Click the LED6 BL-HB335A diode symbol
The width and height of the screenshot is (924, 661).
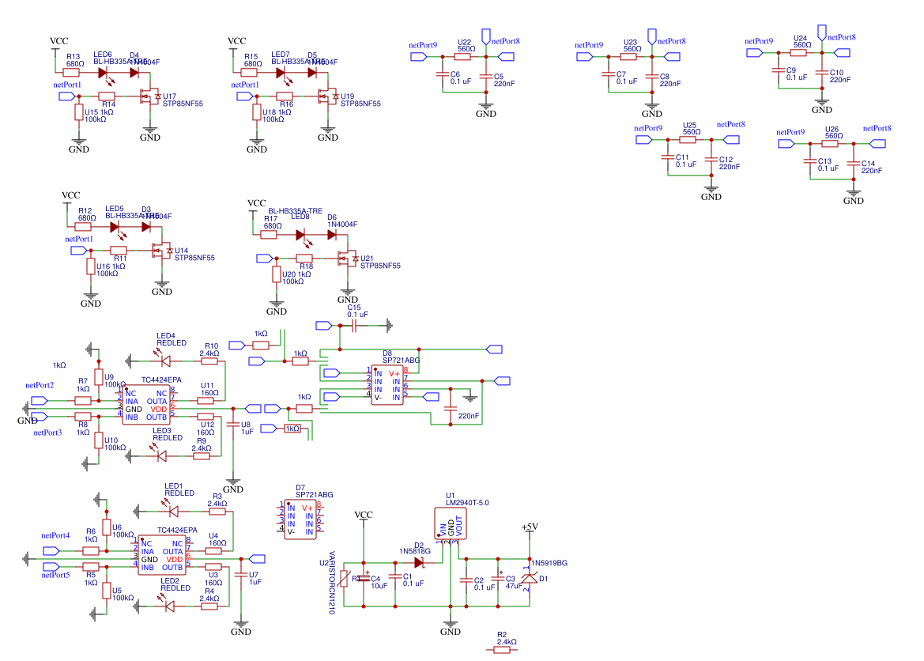[x=102, y=70]
